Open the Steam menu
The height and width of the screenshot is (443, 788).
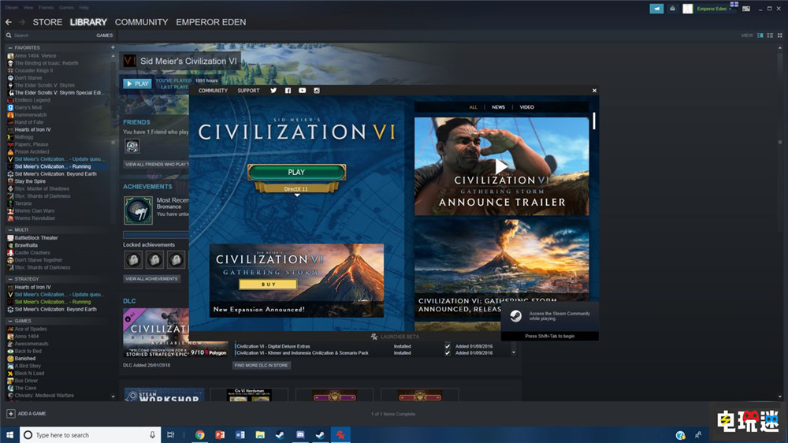(x=12, y=8)
